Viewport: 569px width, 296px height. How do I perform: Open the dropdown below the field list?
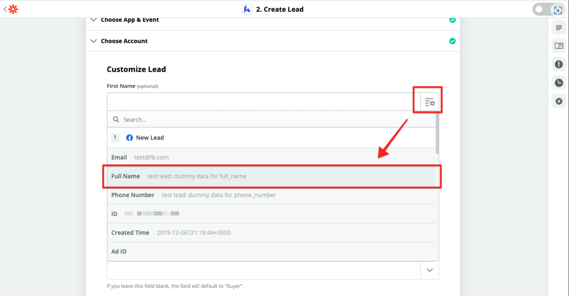tap(429, 270)
